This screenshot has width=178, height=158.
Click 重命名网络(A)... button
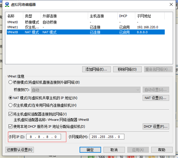click(x=158, y=69)
